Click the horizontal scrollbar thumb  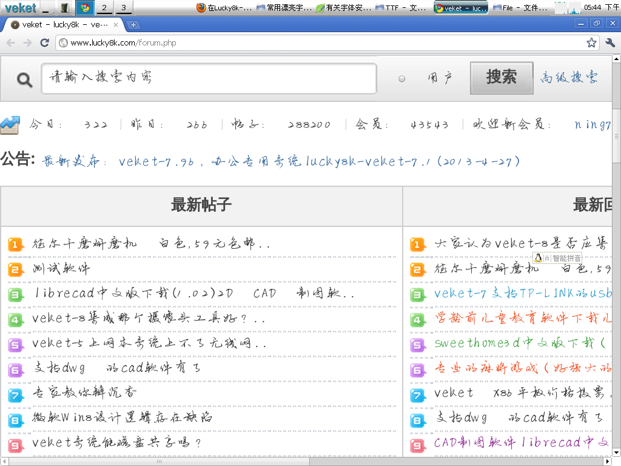click(x=159, y=461)
